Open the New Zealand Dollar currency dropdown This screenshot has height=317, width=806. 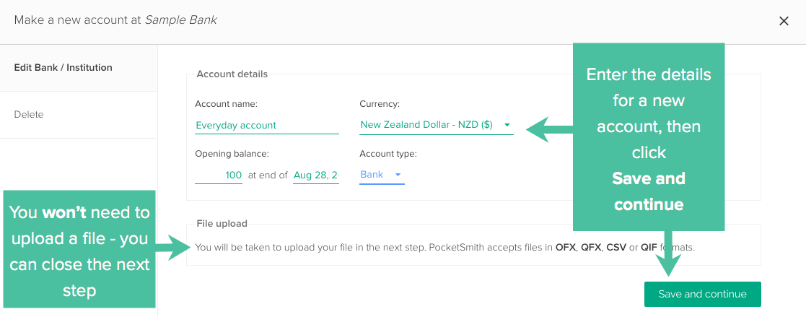(427, 125)
